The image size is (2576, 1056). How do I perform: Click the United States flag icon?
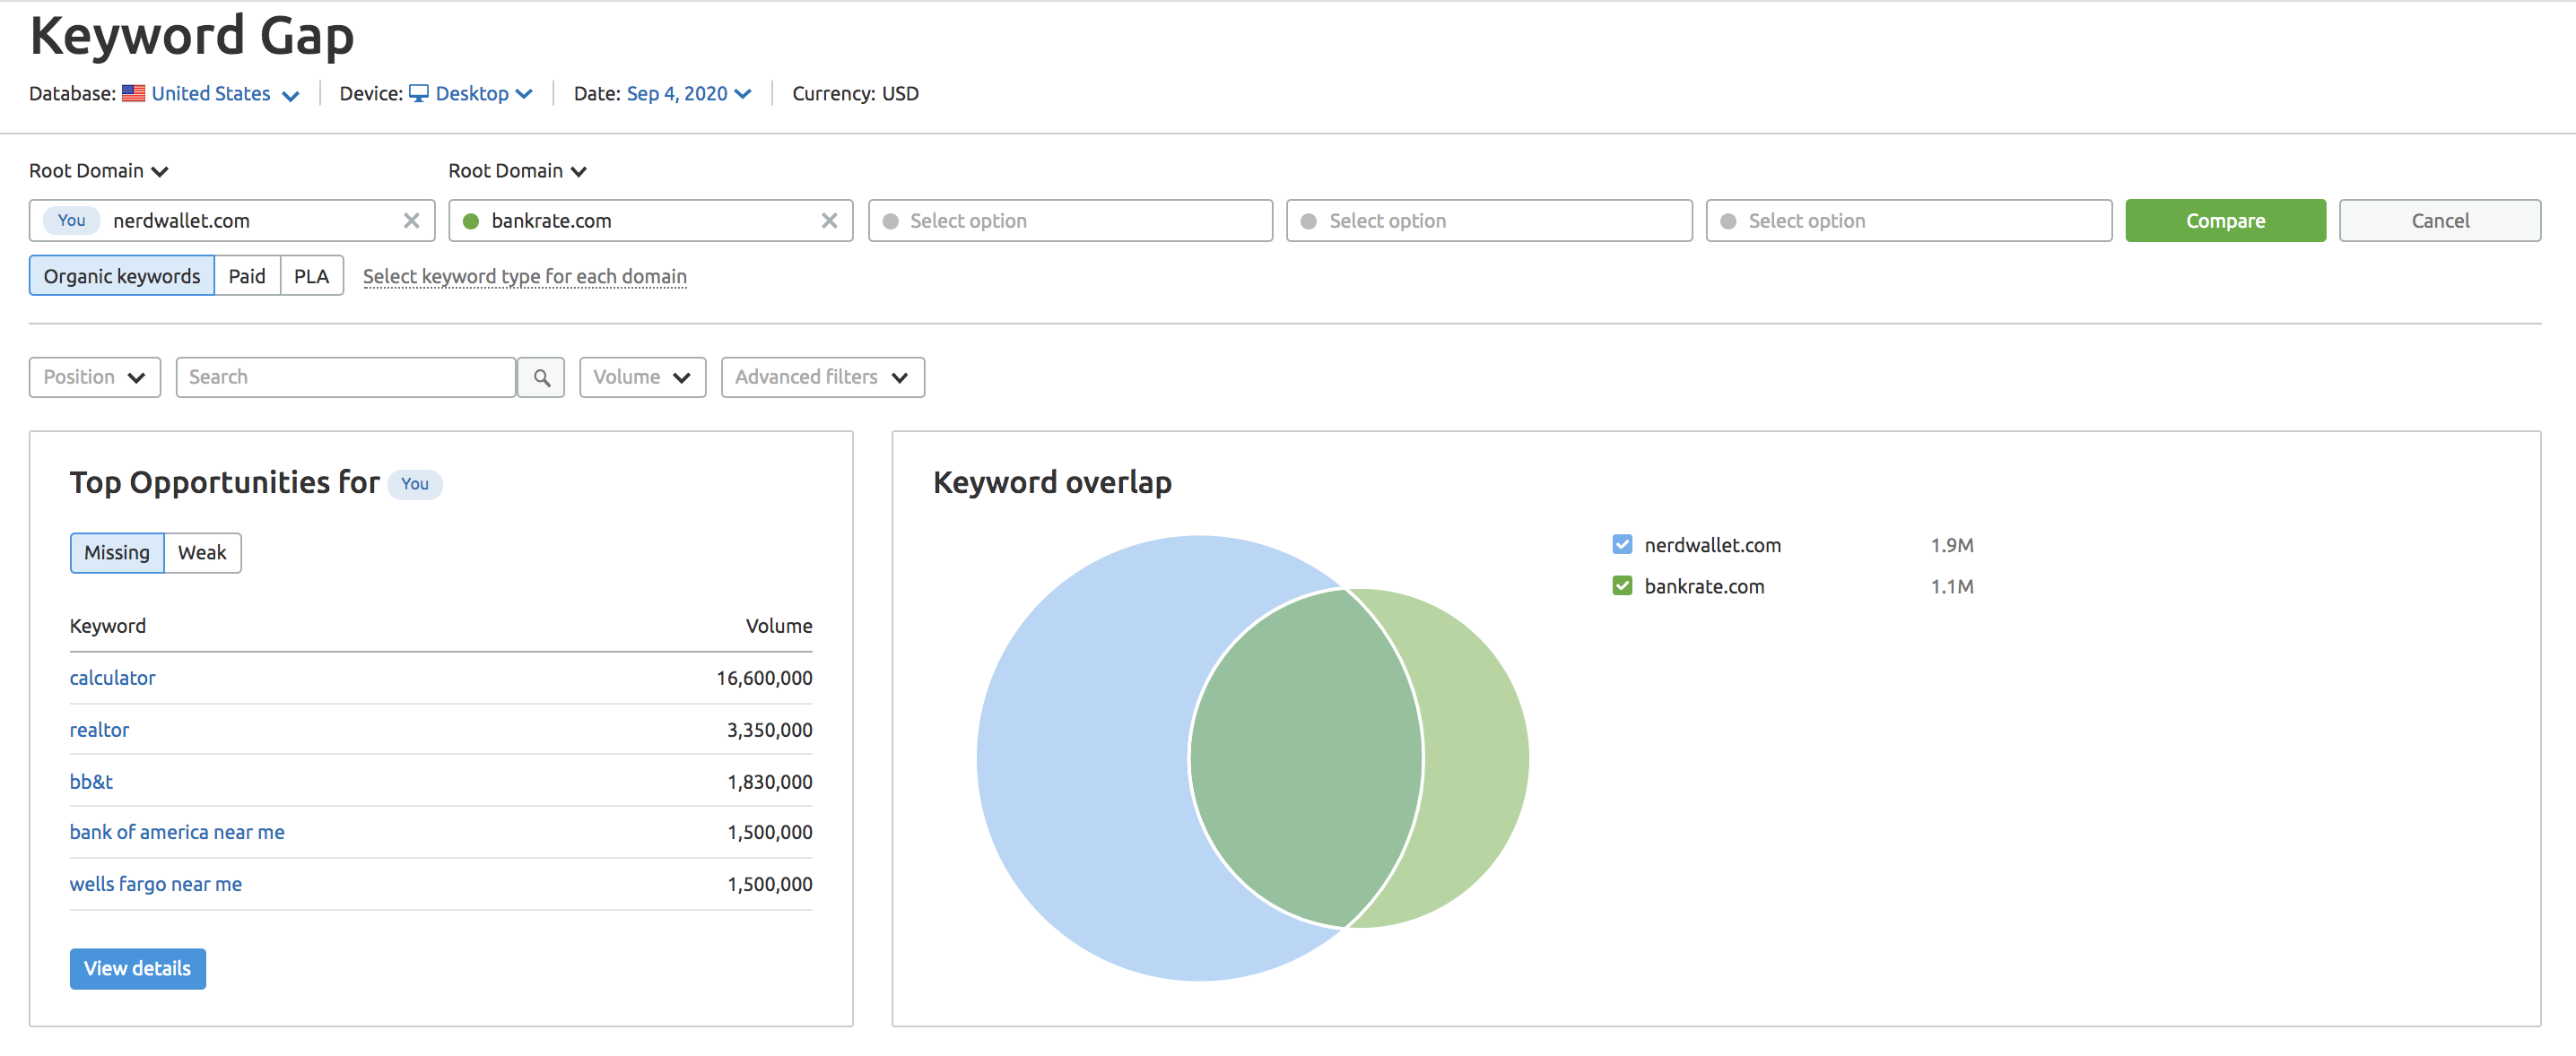(134, 93)
